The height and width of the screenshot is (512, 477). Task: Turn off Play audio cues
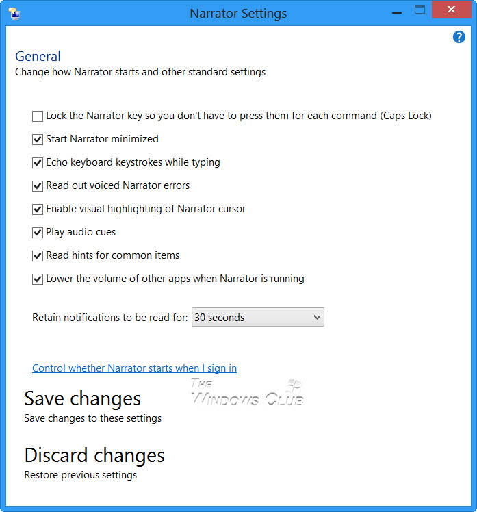point(38,232)
